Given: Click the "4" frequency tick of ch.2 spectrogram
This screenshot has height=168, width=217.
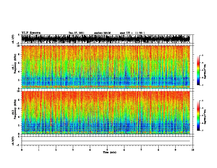Looking at the screenshot, I should [19, 117].
